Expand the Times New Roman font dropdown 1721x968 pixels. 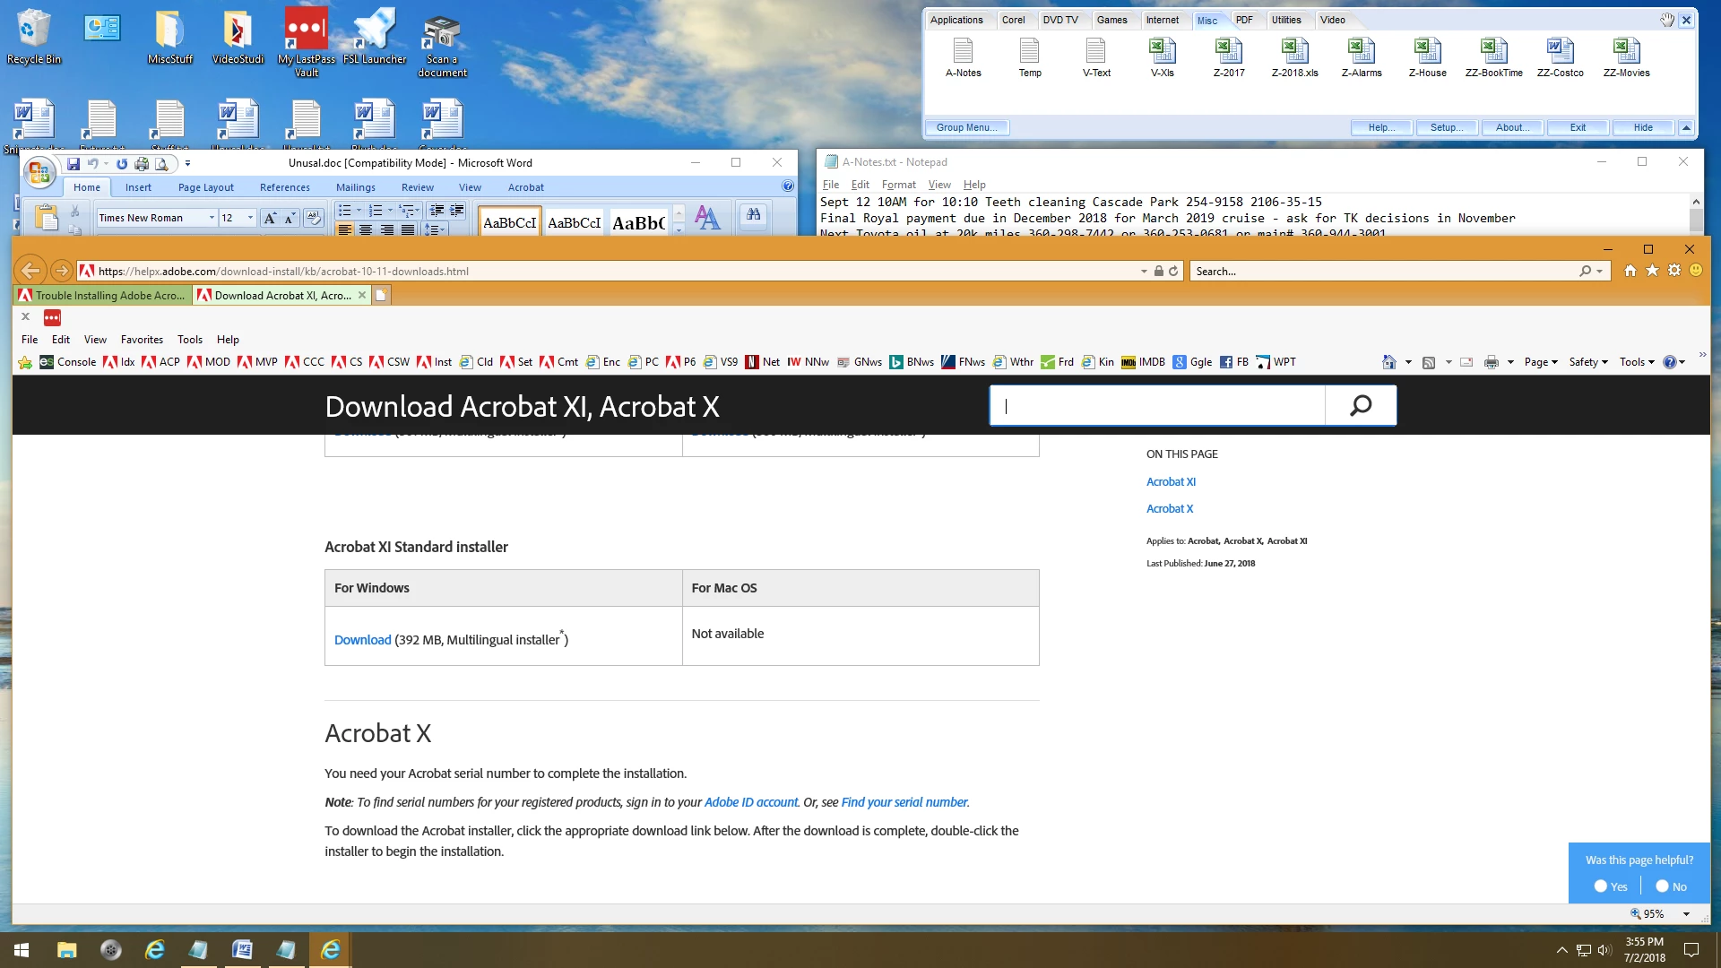(x=212, y=218)
